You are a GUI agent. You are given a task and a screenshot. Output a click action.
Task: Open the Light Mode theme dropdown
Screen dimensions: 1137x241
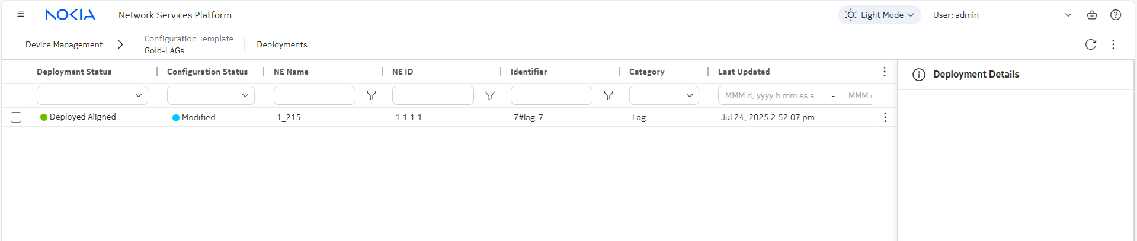click(879, 15)
